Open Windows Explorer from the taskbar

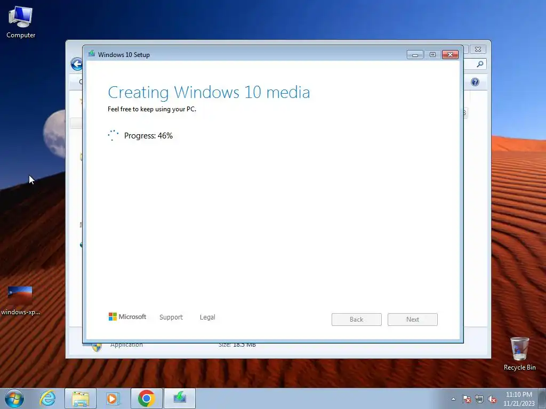[x=81, y=398]
